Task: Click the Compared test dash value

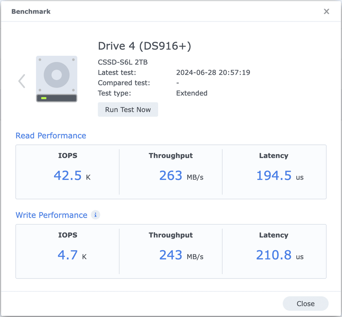Action: [177, 83]
